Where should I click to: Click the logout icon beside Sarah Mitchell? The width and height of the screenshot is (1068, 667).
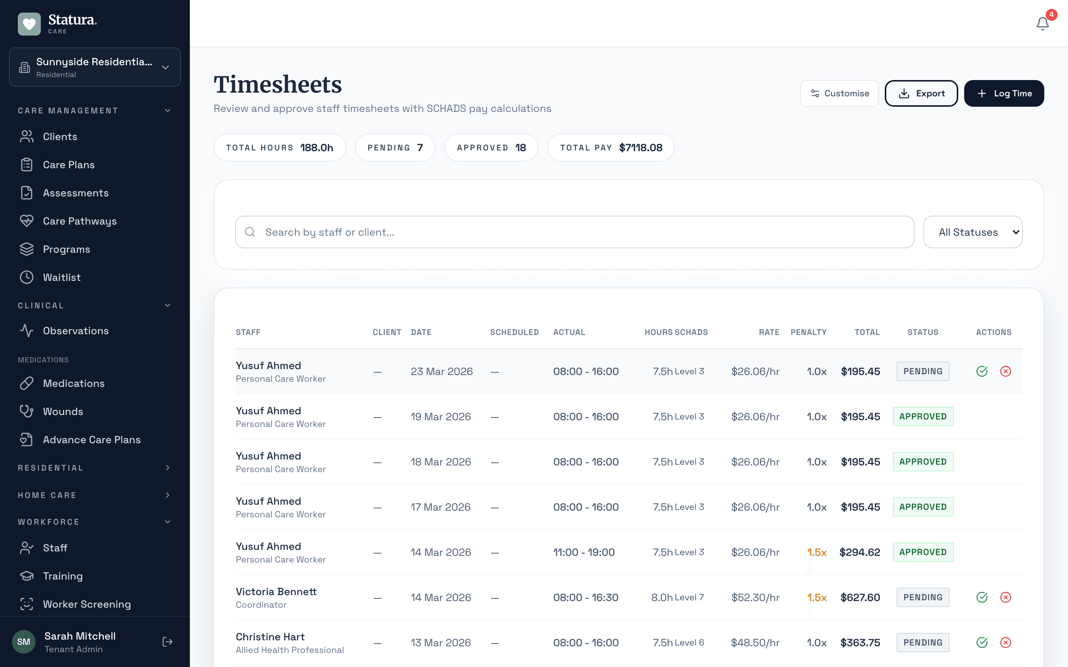167,642
